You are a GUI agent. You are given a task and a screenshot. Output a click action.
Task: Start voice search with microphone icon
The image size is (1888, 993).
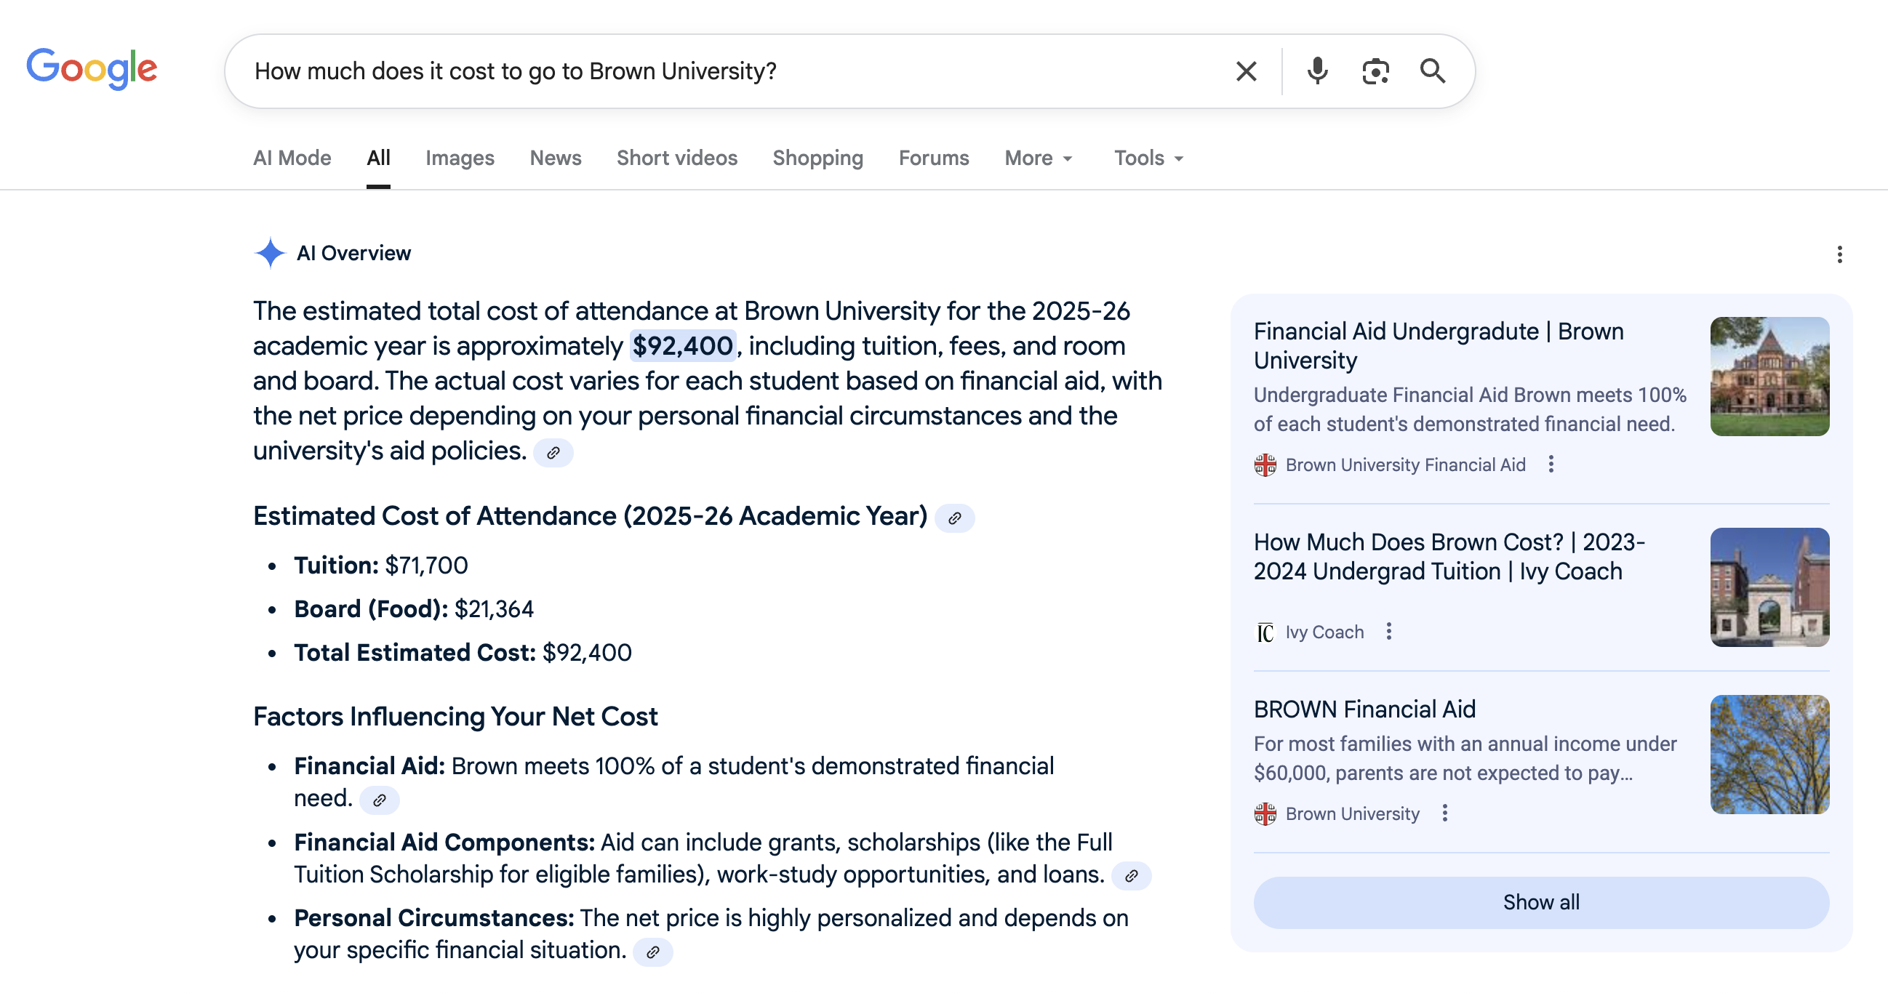click(x=1317, y=71)
